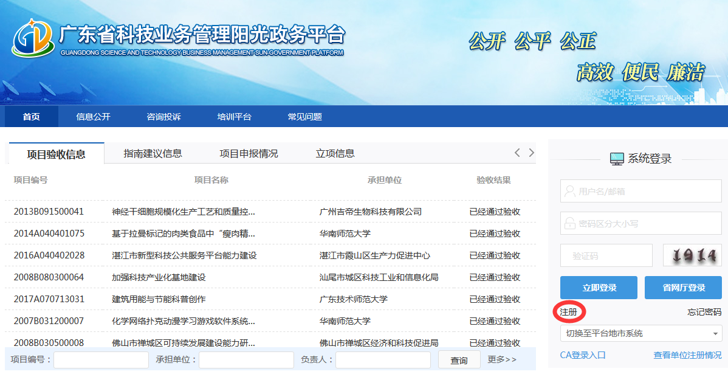This screenshot has height=377, width=728.
Task: Open 信息公开 navigation menu
Action: (x=94, y=117)
